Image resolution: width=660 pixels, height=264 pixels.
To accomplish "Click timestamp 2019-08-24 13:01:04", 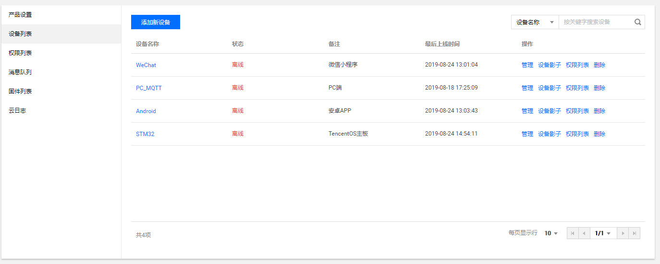I will pos(452,65).
